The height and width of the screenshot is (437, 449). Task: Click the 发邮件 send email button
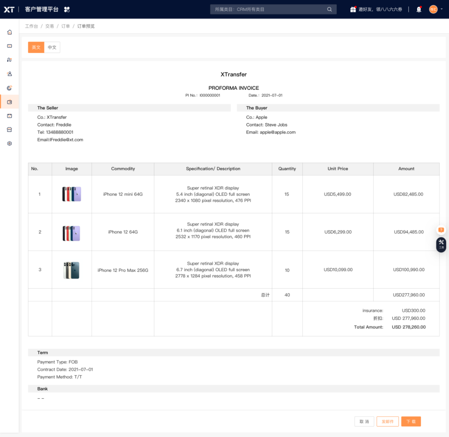click(x=388, y=421)
